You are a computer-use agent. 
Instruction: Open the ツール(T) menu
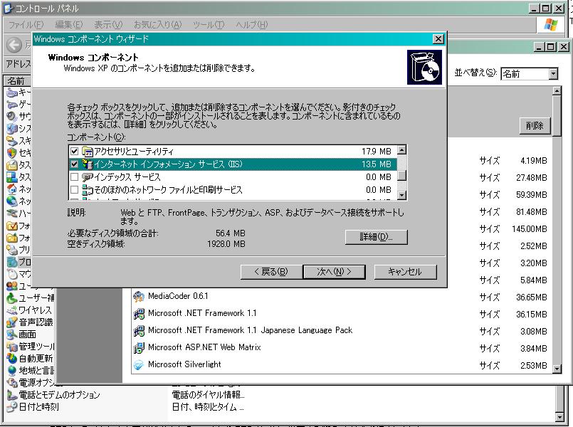(x=209, y=24)
